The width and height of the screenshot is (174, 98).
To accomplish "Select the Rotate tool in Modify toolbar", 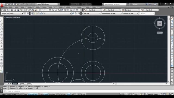I will point(172,35).
